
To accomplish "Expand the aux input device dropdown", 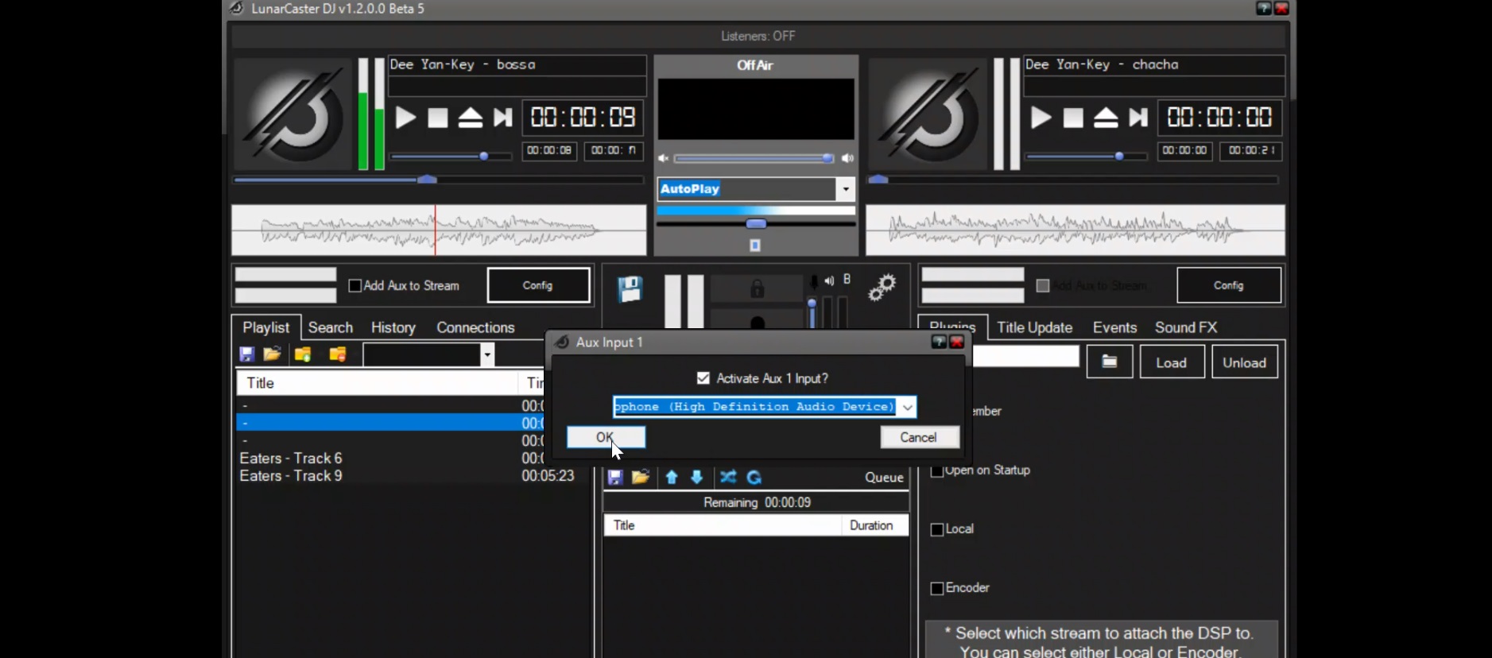I will pos(907,407).
